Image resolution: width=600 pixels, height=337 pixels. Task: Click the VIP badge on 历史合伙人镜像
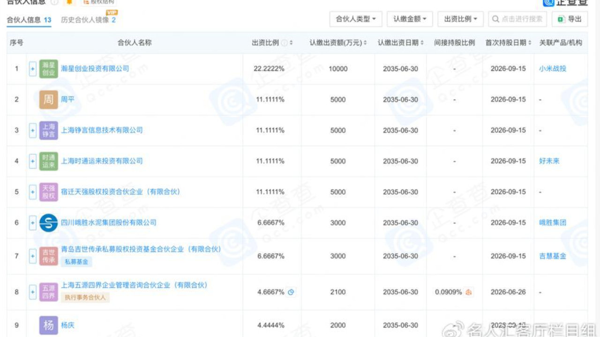(x=112, y=12)
